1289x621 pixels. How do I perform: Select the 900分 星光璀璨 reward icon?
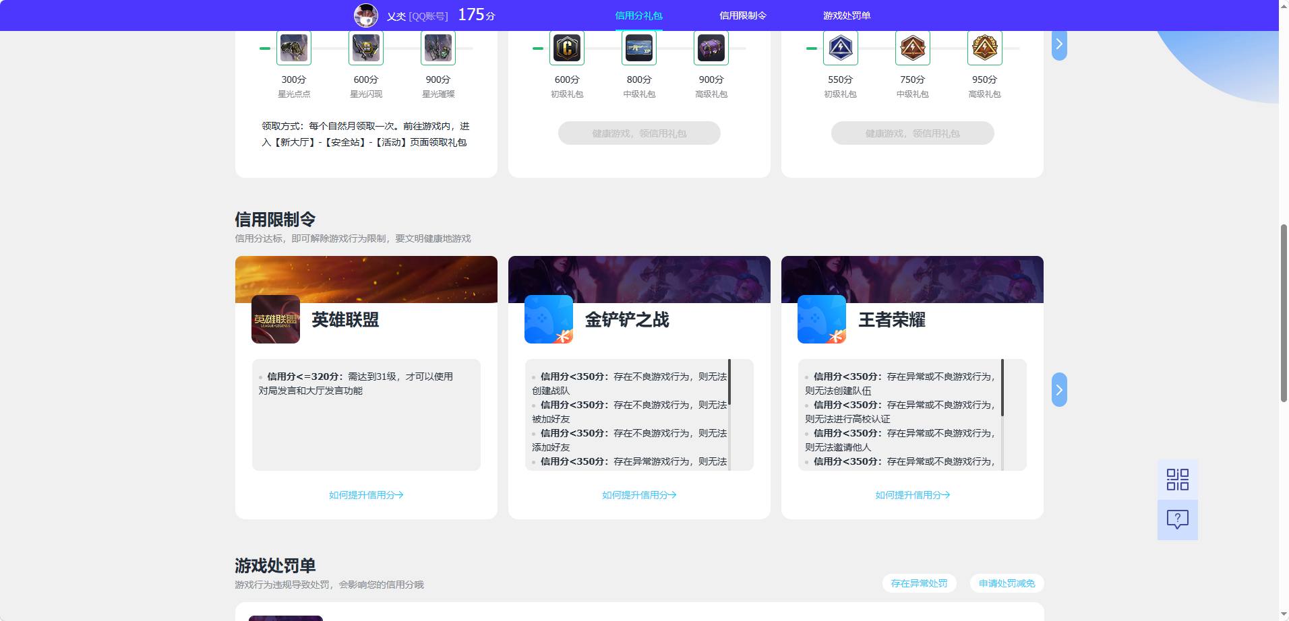coord(438,48)
